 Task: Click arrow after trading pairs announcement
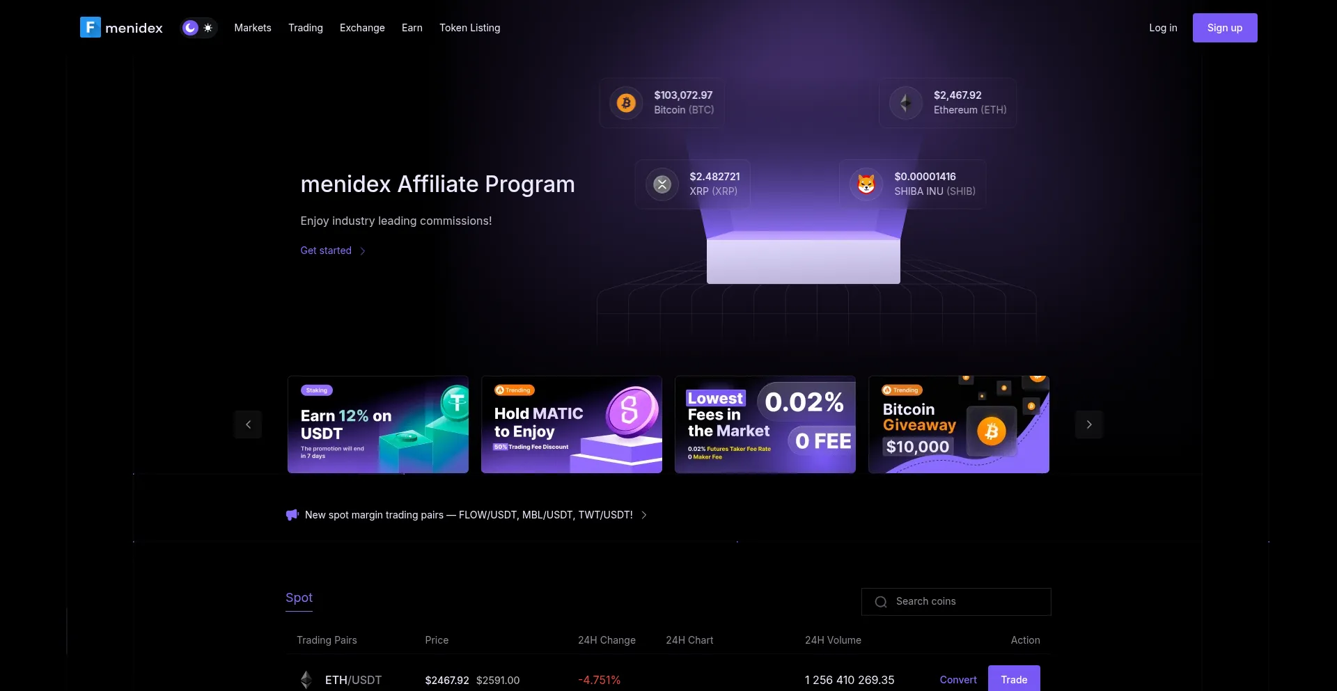pos(644,515)
